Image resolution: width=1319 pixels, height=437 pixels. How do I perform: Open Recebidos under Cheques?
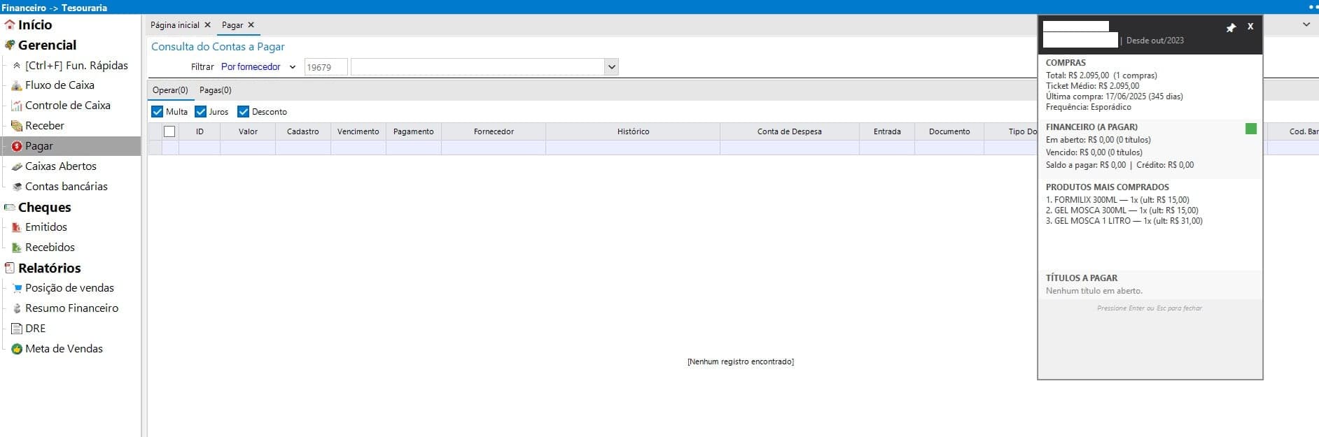(50, 248)
